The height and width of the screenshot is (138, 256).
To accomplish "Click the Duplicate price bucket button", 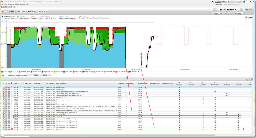I will [x=44, y=76].
